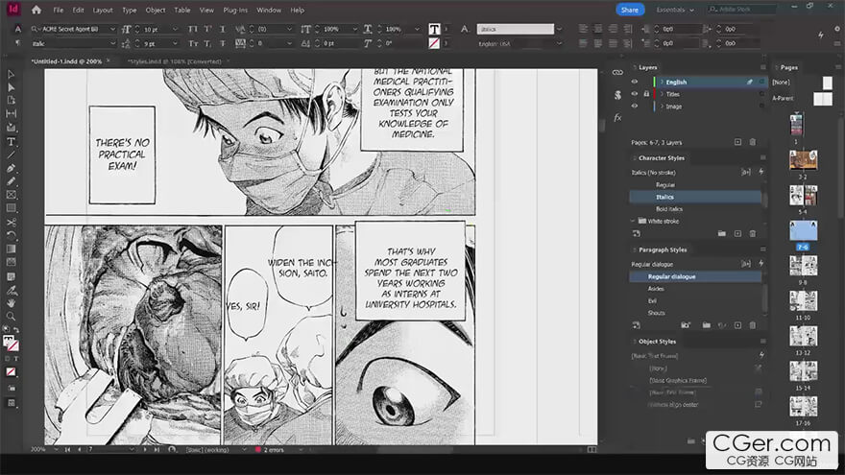Screen dimensions: 845x475
Task: Select the Type tool
Action: (11, 142)
